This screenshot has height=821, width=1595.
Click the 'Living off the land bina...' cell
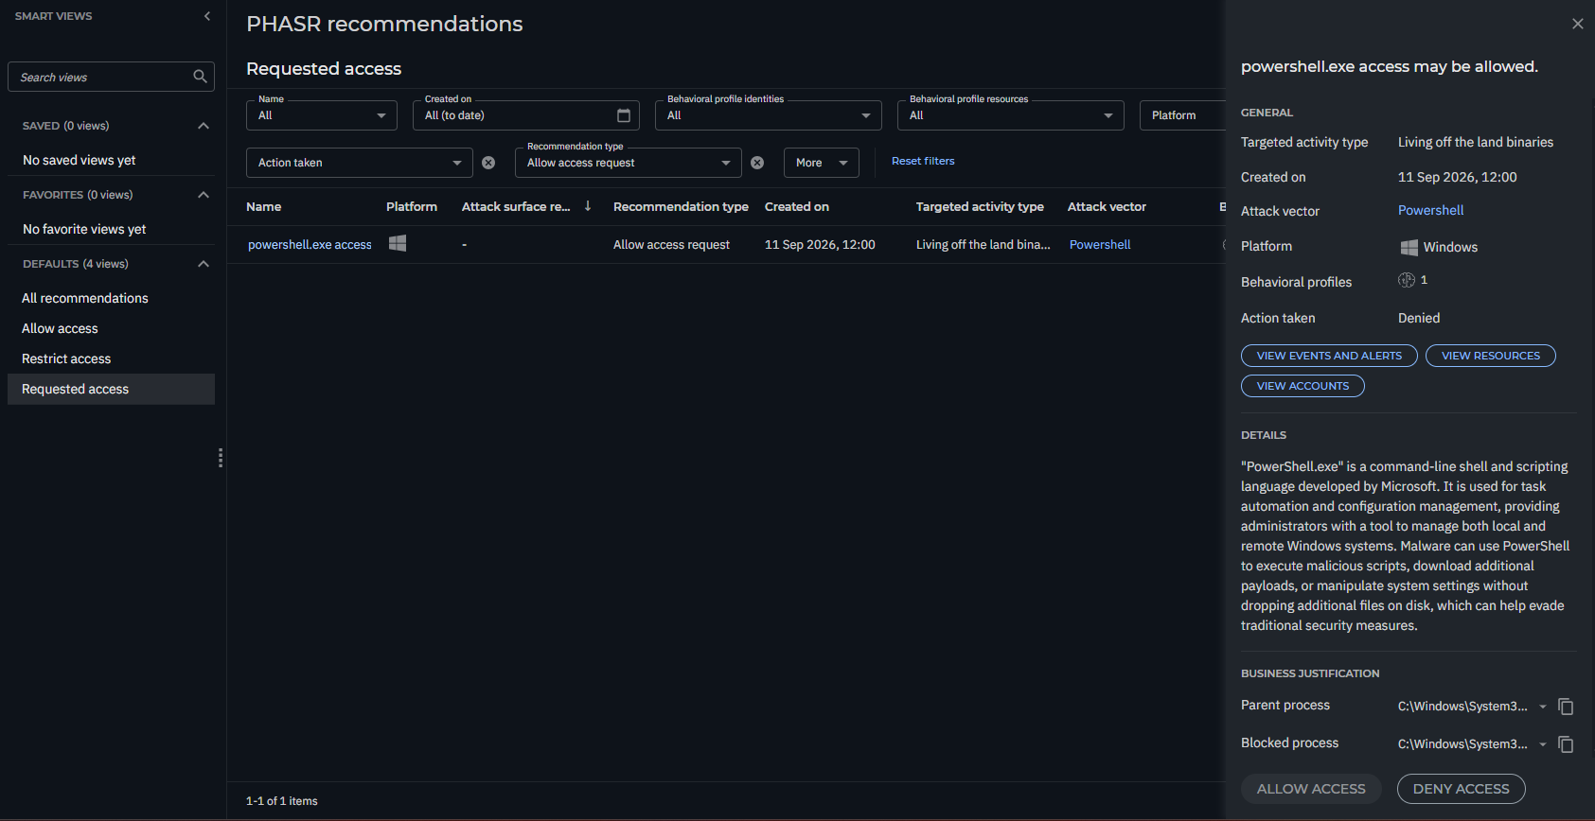click(983, 244)
